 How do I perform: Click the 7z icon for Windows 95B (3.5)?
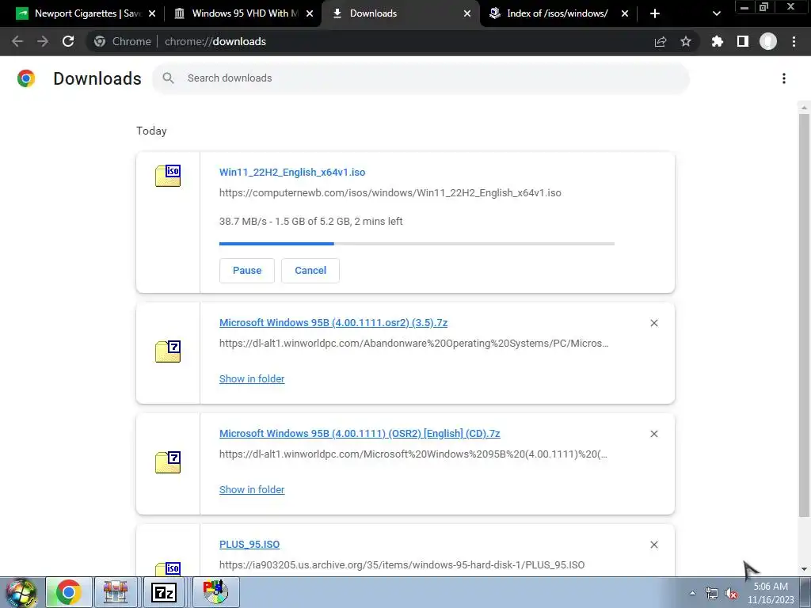[168, 351]
